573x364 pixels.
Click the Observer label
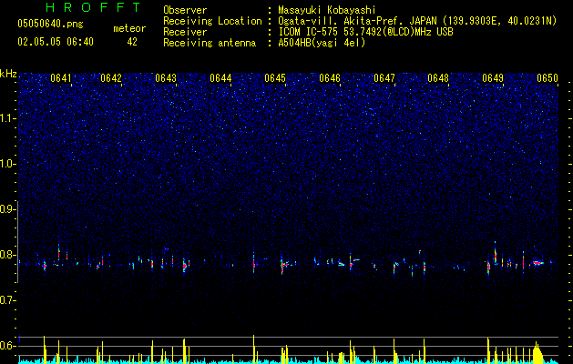pyautogui.click(x=185, y=10)
